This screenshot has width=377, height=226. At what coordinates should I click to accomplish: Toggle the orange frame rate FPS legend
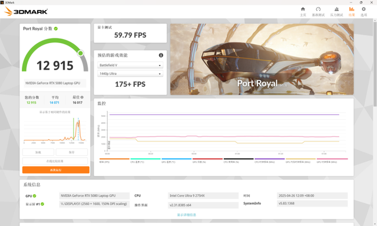(x=114, y=161)
